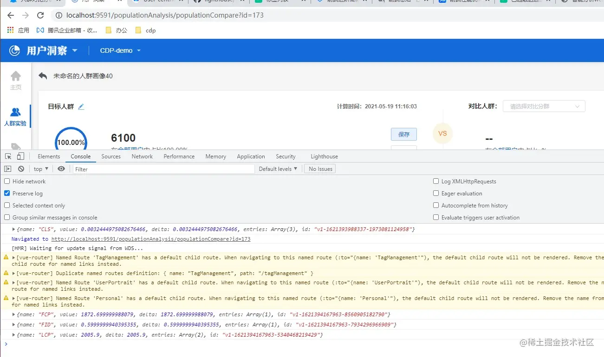Screen dimensions: 604x357
Task: Open the Sources tab
Action: click(111, 157)
